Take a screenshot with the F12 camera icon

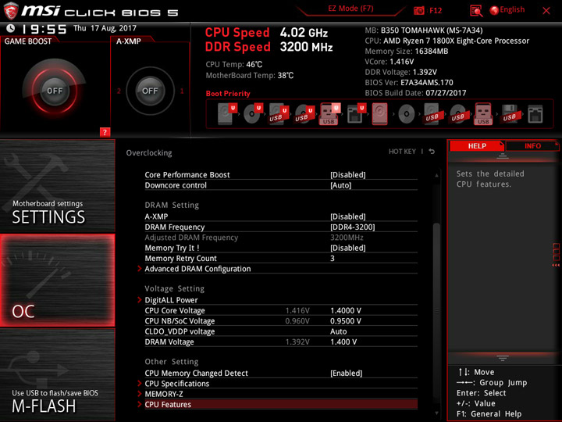click(x=418, y=11)
